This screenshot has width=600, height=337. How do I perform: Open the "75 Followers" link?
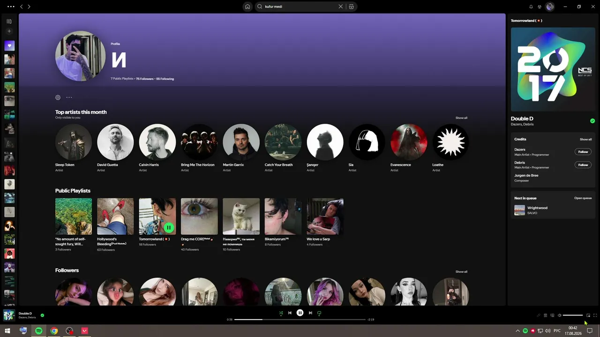(x=145, y=79)
